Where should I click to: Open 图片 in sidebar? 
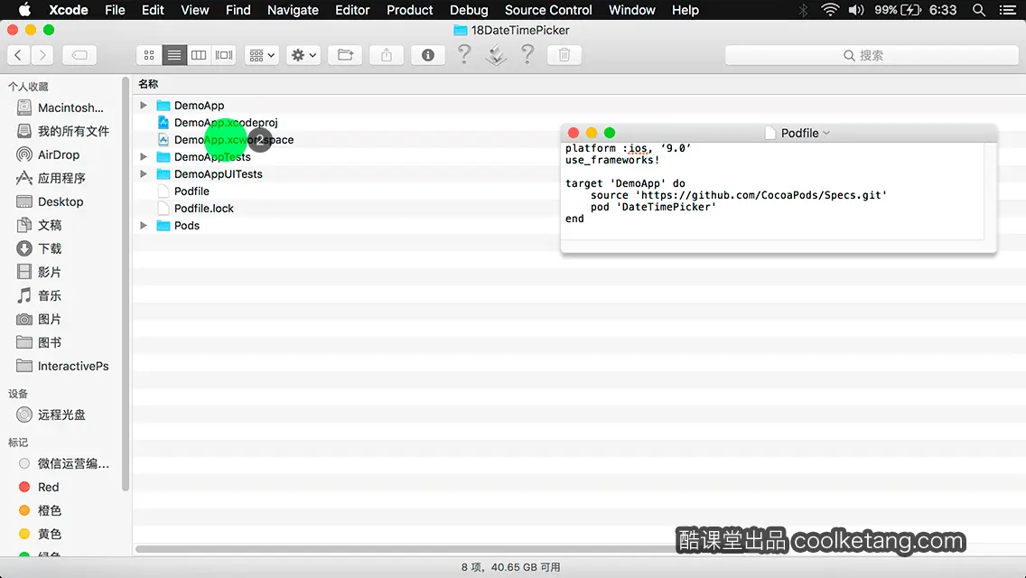pos(39,320)
